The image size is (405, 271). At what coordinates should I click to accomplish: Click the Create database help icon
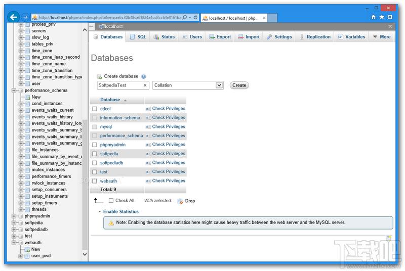[x=144, y=76]
